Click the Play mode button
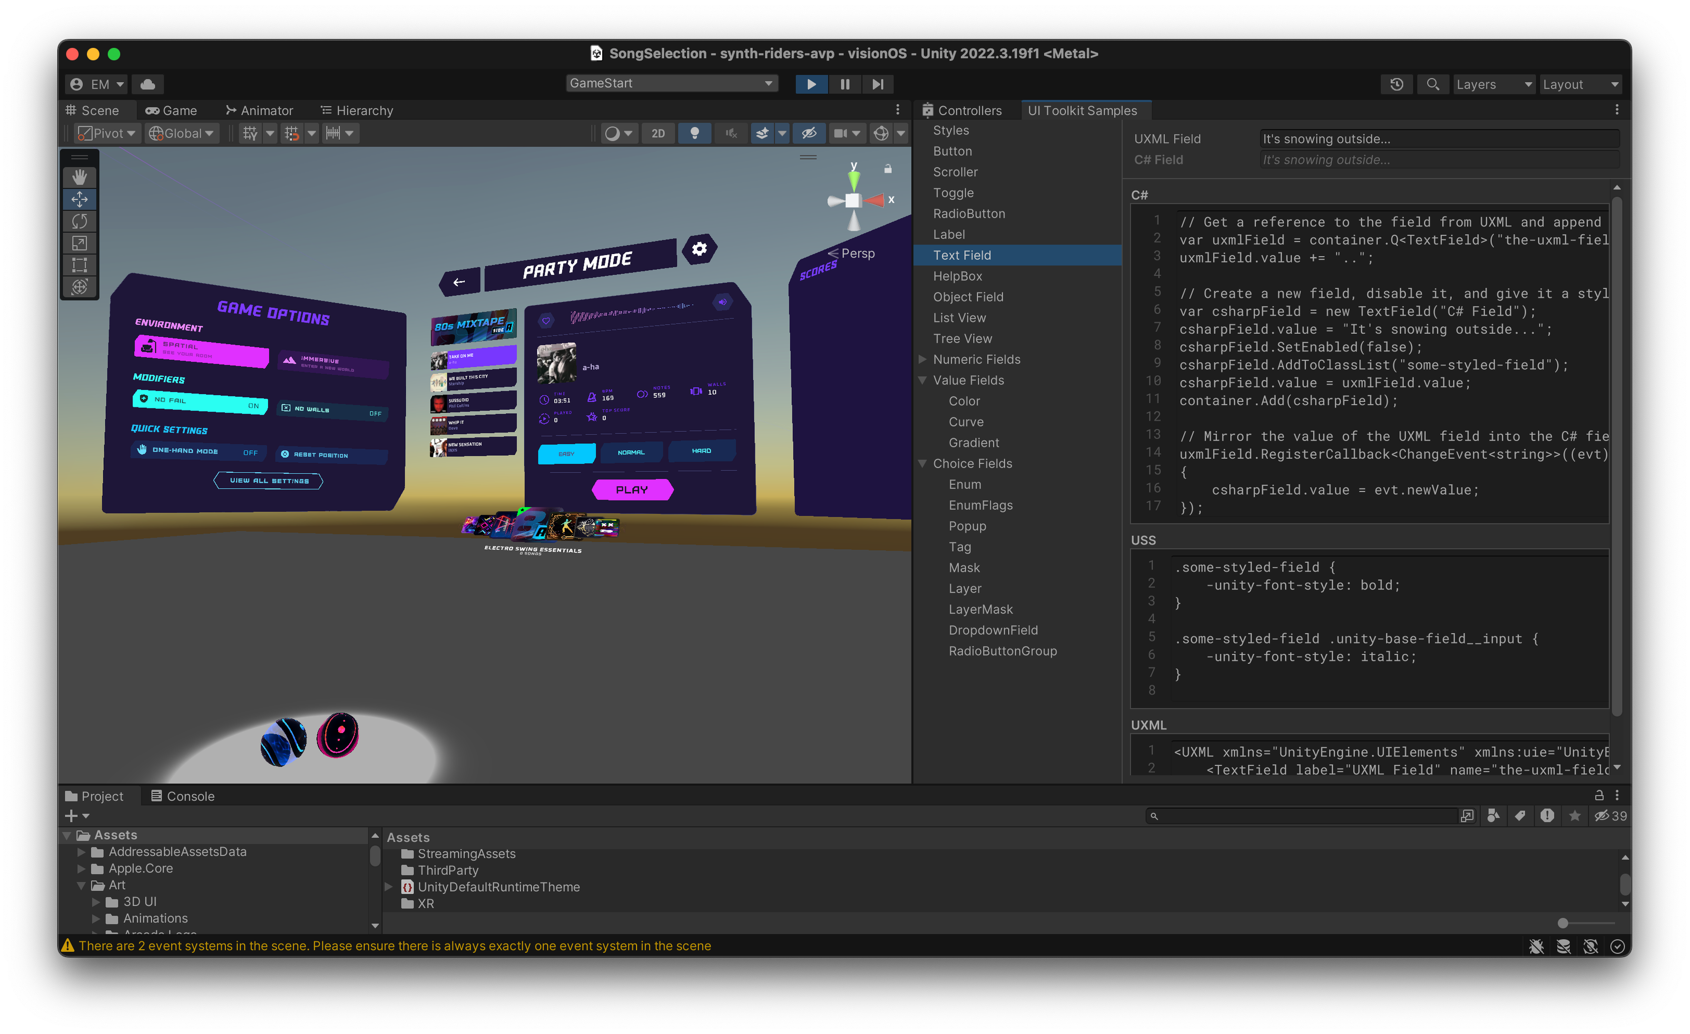 811,84
